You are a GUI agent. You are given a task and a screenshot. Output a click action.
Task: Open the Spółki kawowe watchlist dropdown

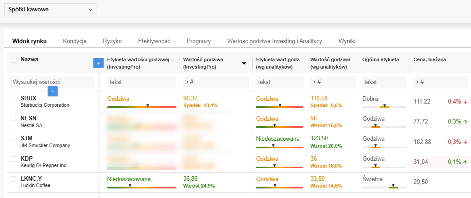tap(50, 10)
